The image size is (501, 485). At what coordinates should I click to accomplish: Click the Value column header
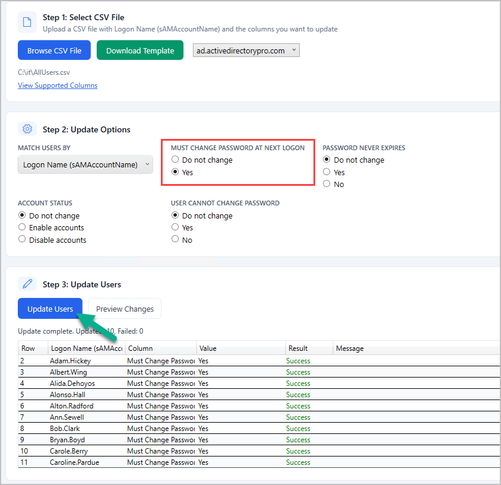pyautogui.click(x=240, y=348)
